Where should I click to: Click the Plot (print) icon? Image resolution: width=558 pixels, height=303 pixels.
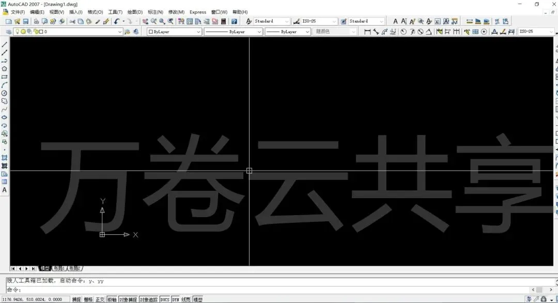(x=36, y=21)
